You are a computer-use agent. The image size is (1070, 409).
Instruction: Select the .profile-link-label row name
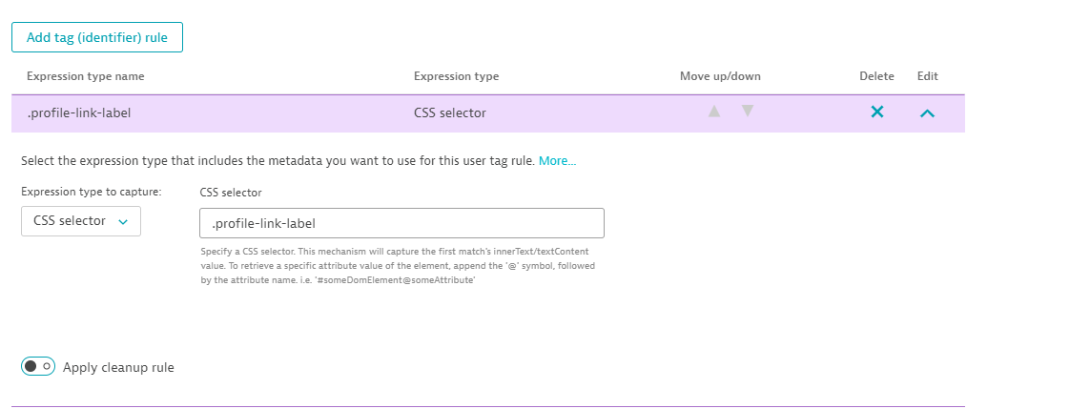pos(79,112)
